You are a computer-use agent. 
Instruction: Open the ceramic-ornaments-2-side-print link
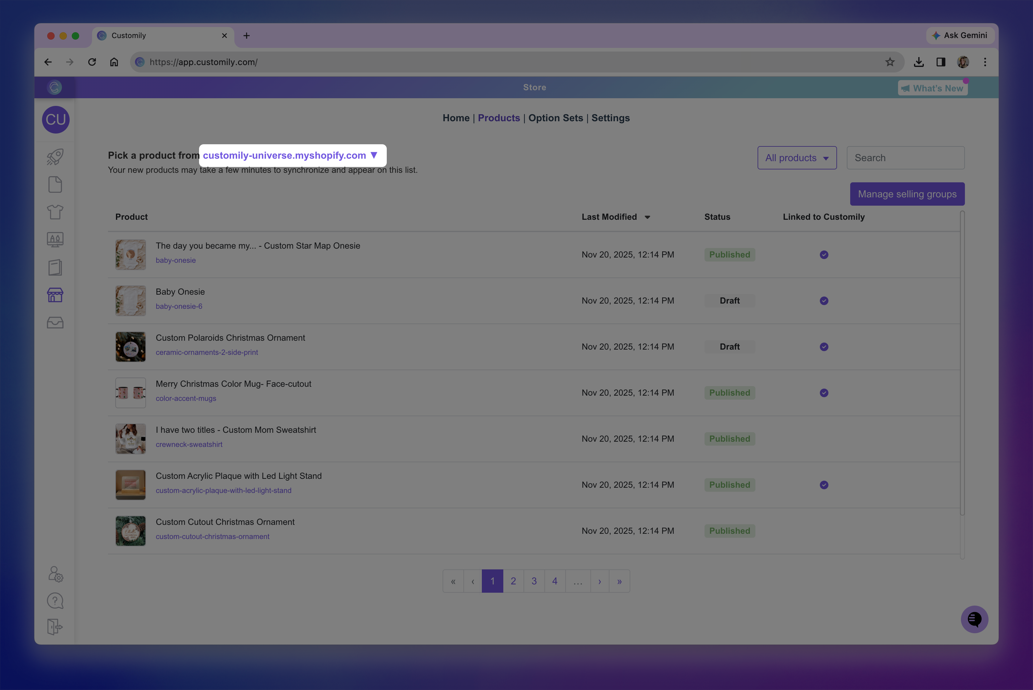207,352
